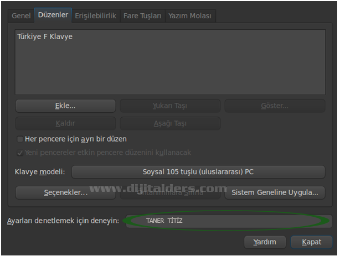
Task: Close dialog with Kapat button
Action: (311, 242)
